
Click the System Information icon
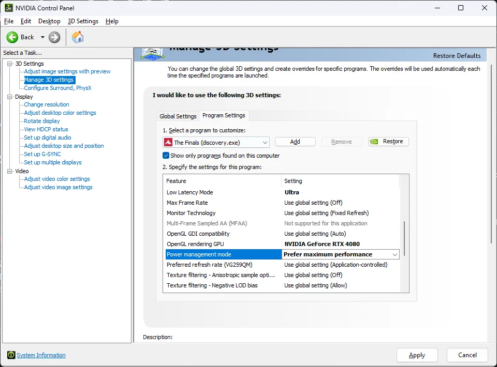click(11, 355)
